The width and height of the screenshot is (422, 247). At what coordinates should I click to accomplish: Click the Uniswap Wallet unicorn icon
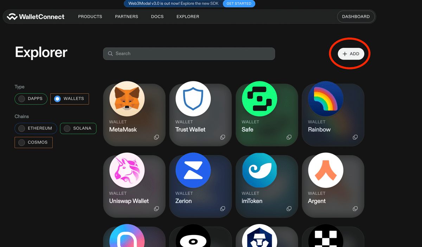pos(127,170)
